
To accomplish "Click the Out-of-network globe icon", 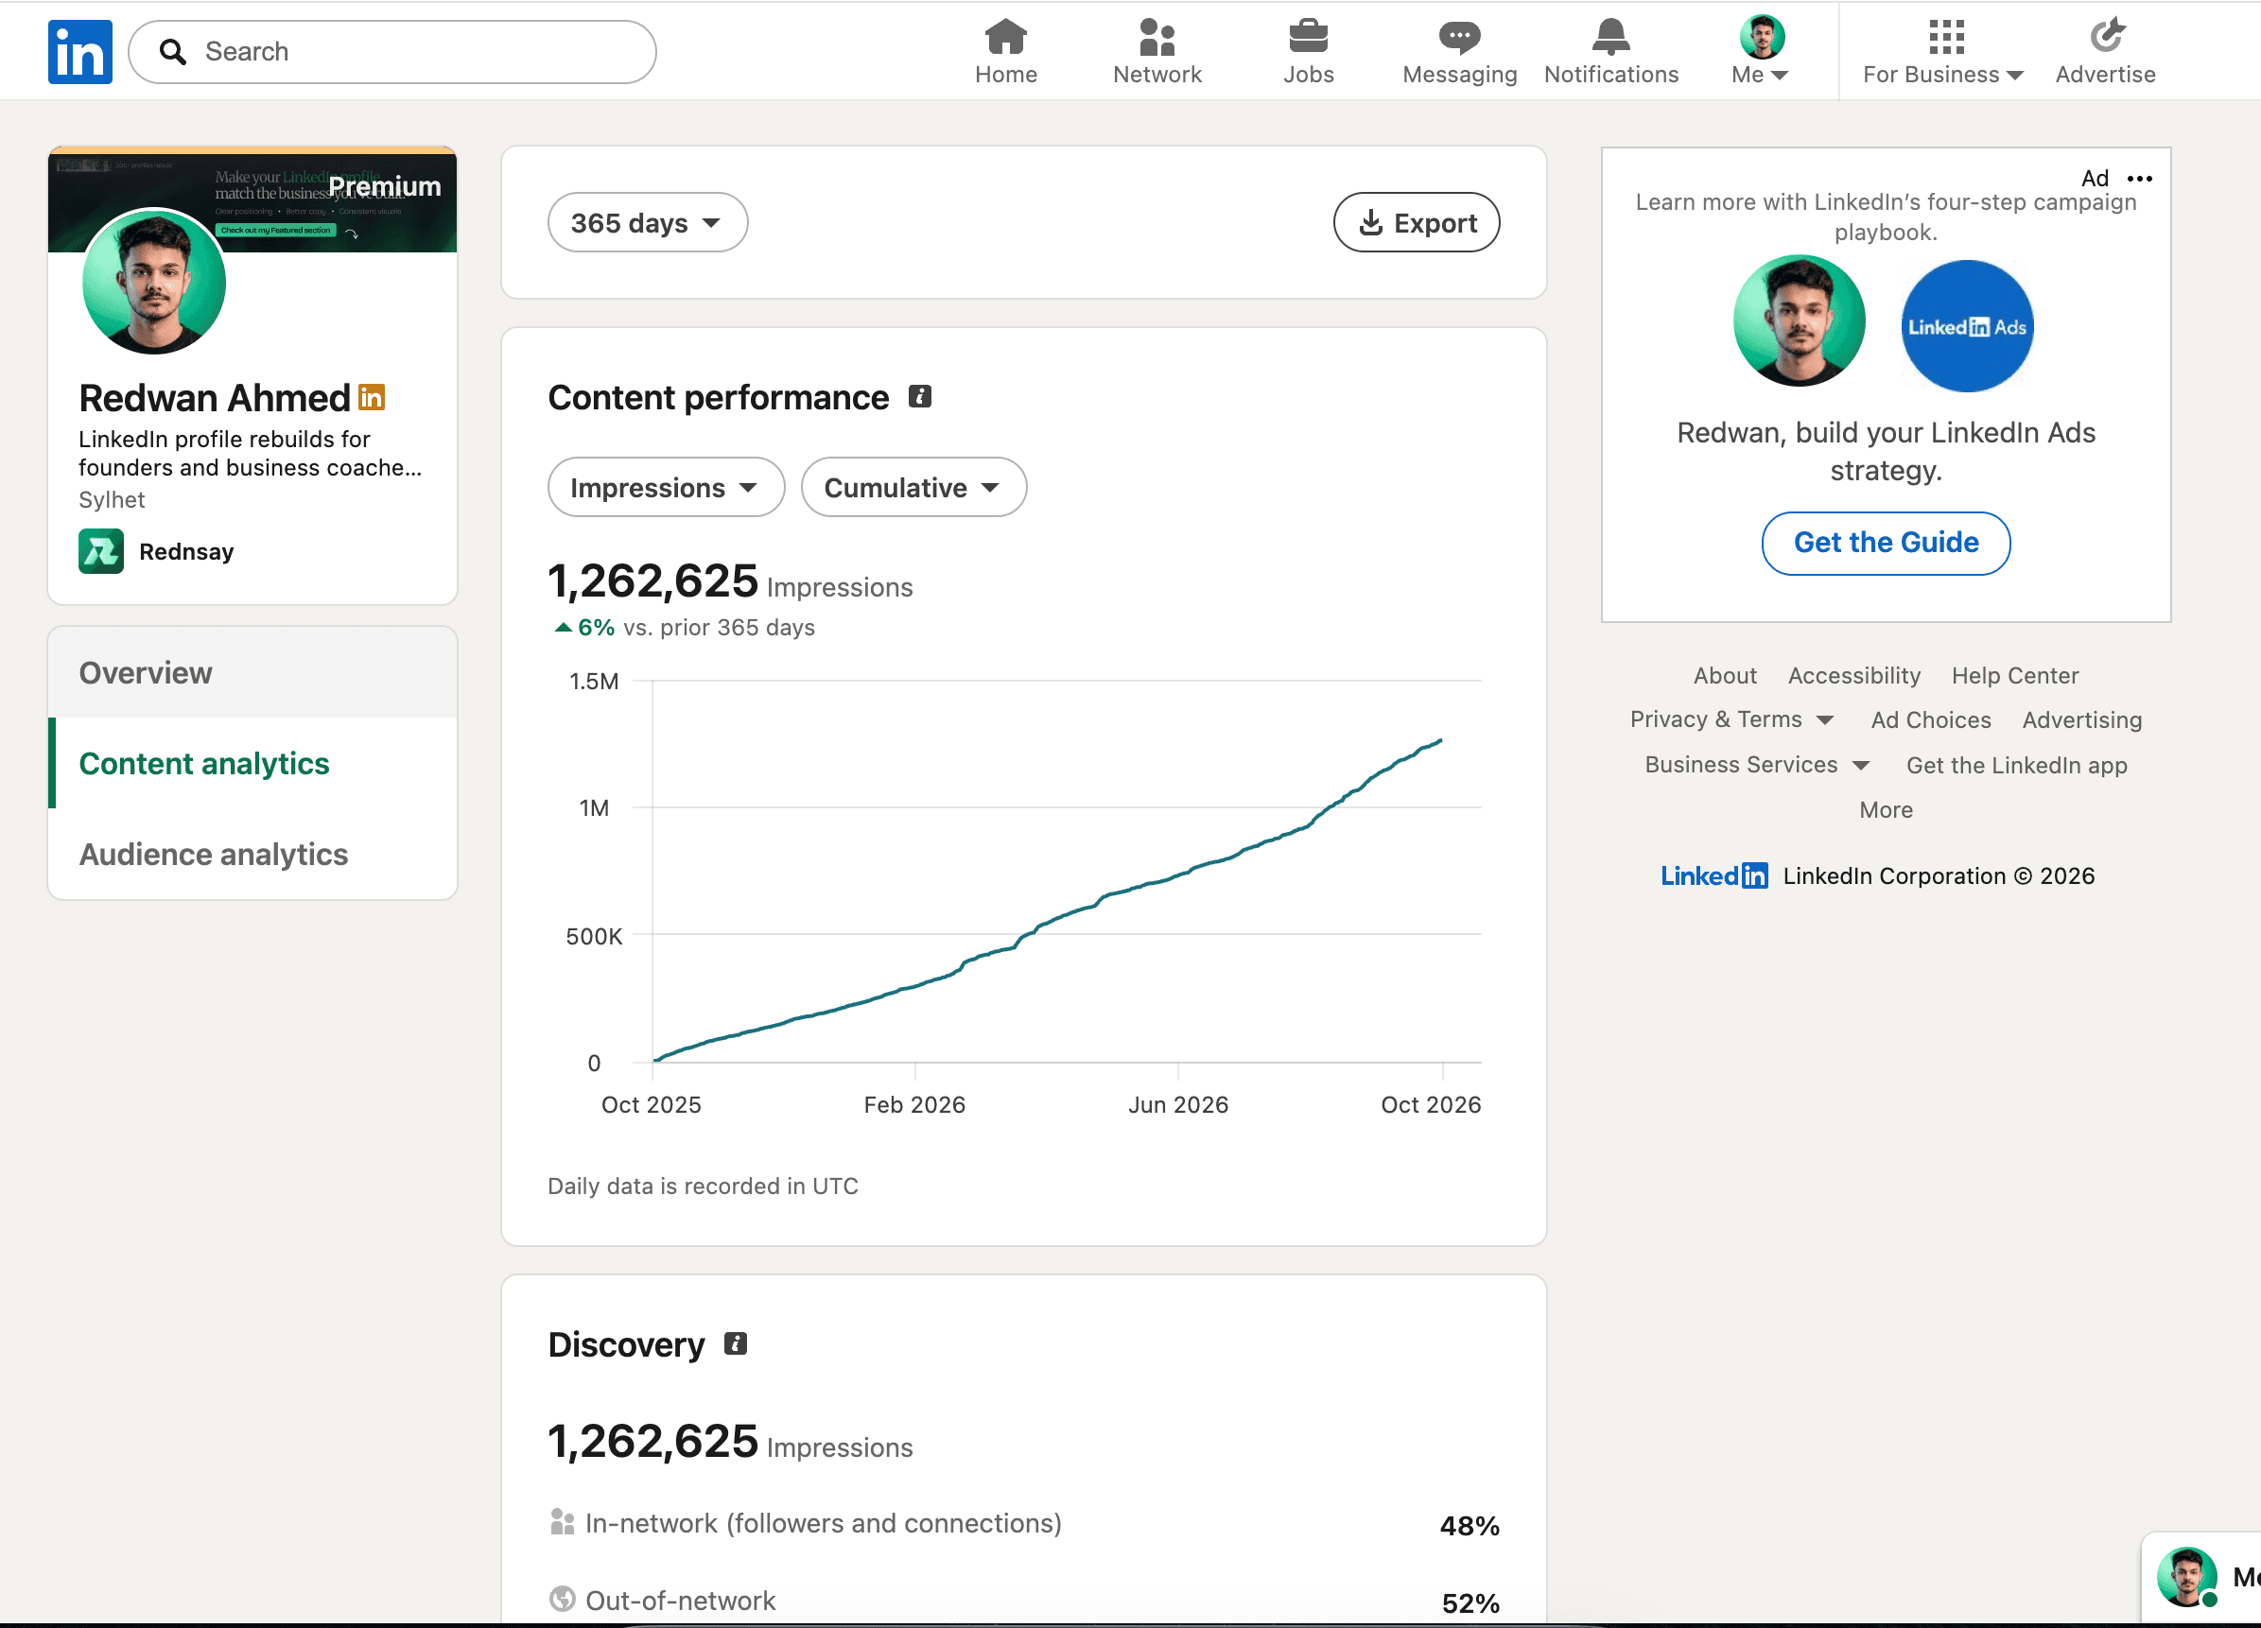I will 563,1599.
